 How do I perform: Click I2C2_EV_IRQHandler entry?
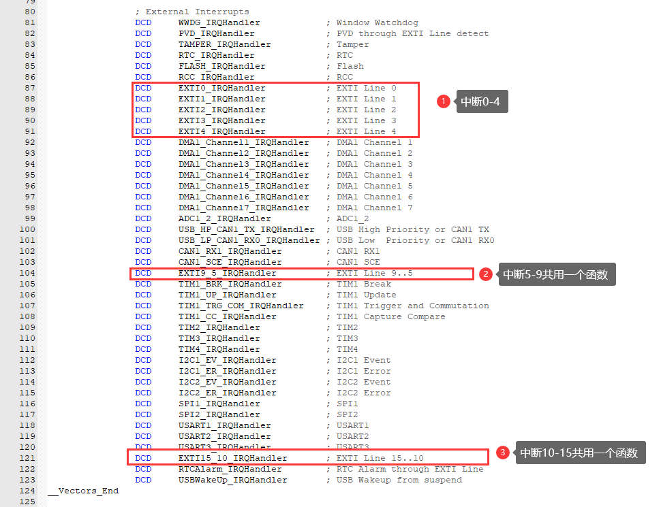coord(227,382)
